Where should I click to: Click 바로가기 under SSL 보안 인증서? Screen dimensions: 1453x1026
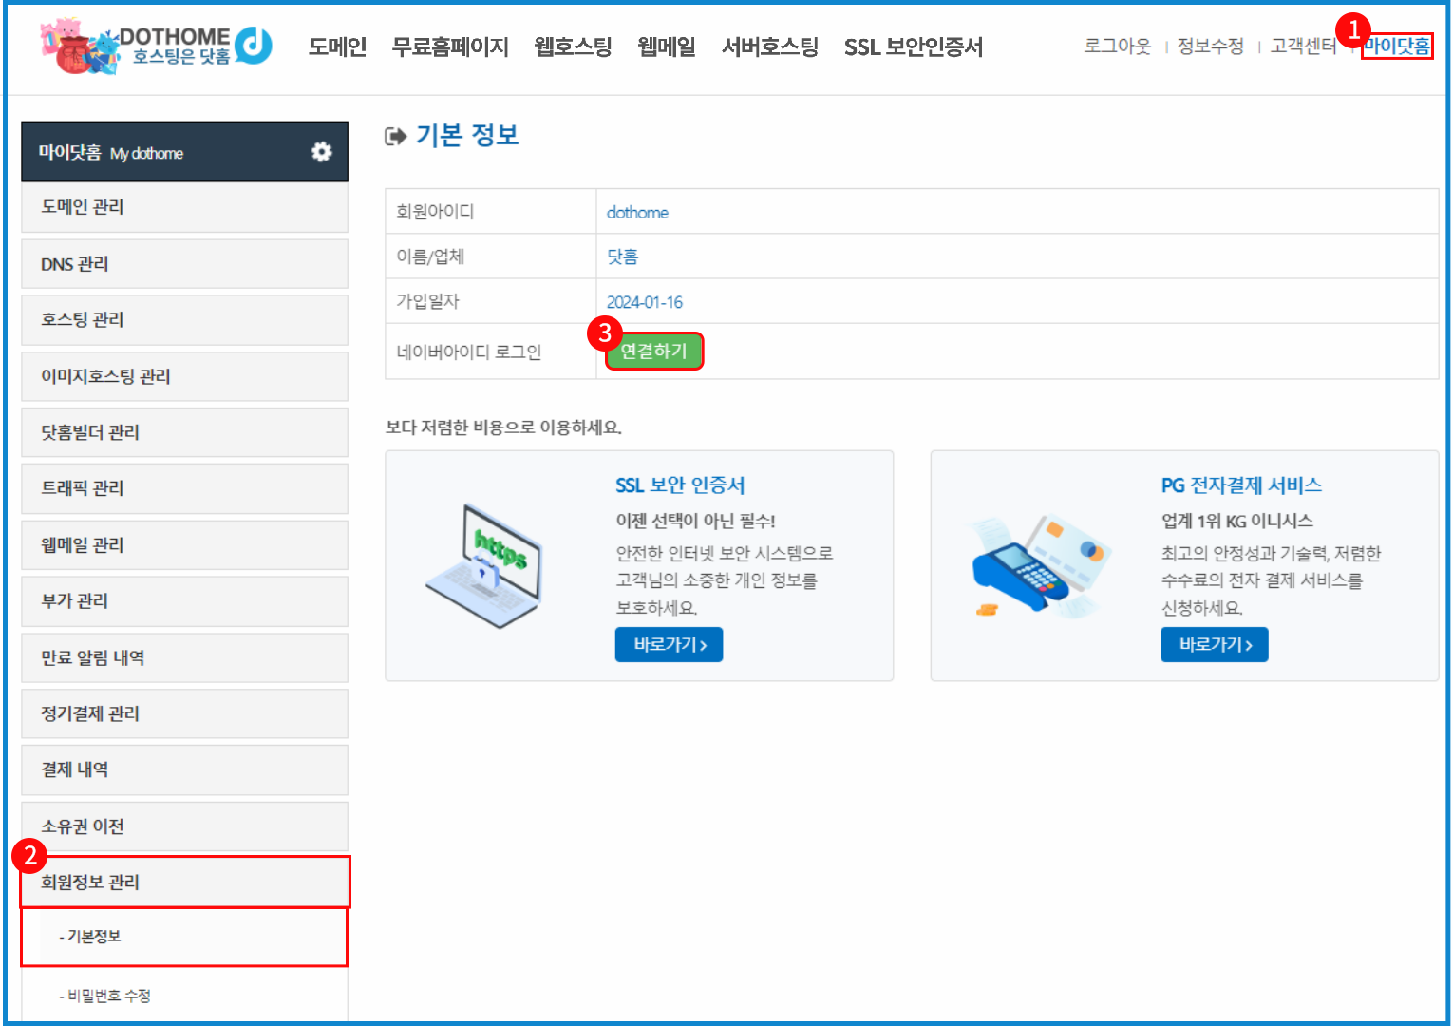click(669, 644)
